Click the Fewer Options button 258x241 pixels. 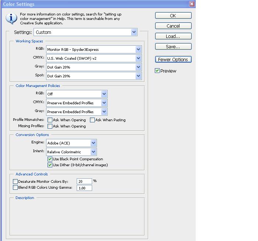point(173,60)
